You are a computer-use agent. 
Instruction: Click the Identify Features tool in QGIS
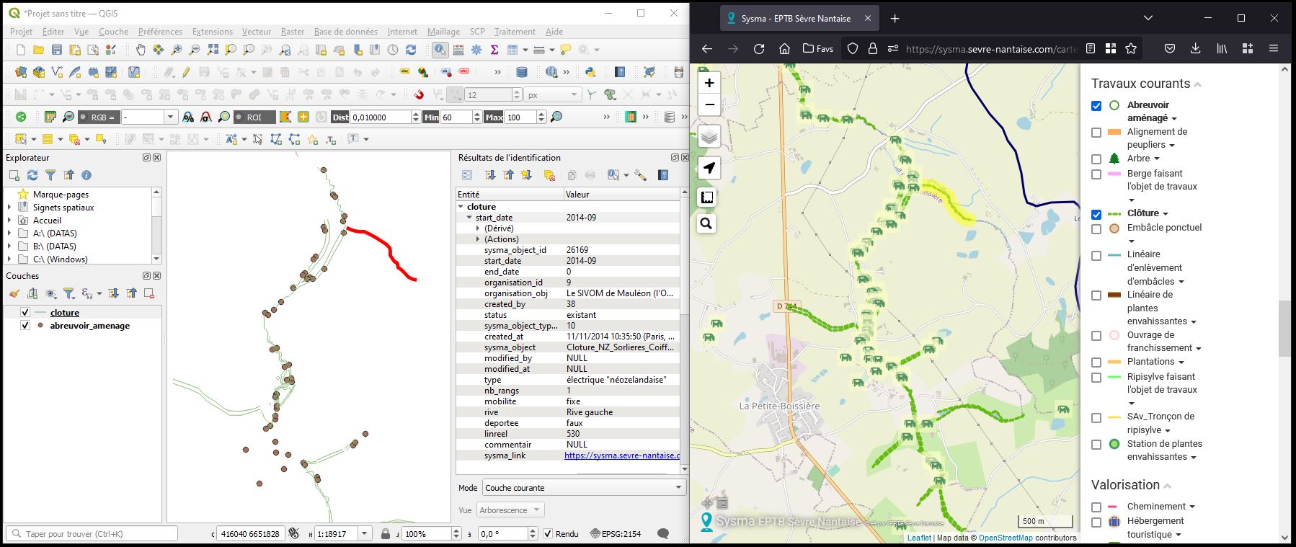pyautogui.click(x=440, y=50)
